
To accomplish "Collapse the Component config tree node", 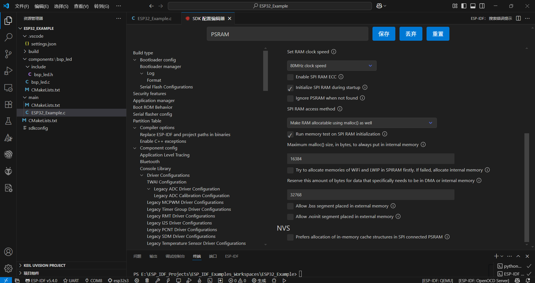I will pos(135,148).
